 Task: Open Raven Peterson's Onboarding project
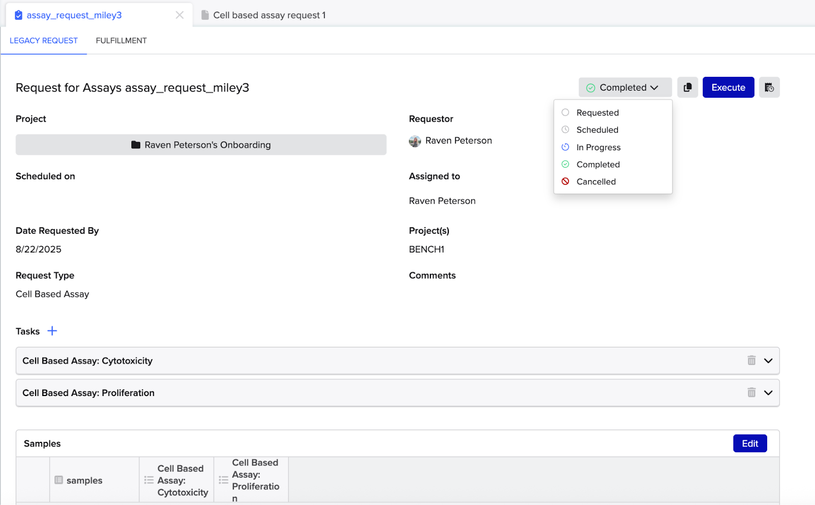[201, 145]
